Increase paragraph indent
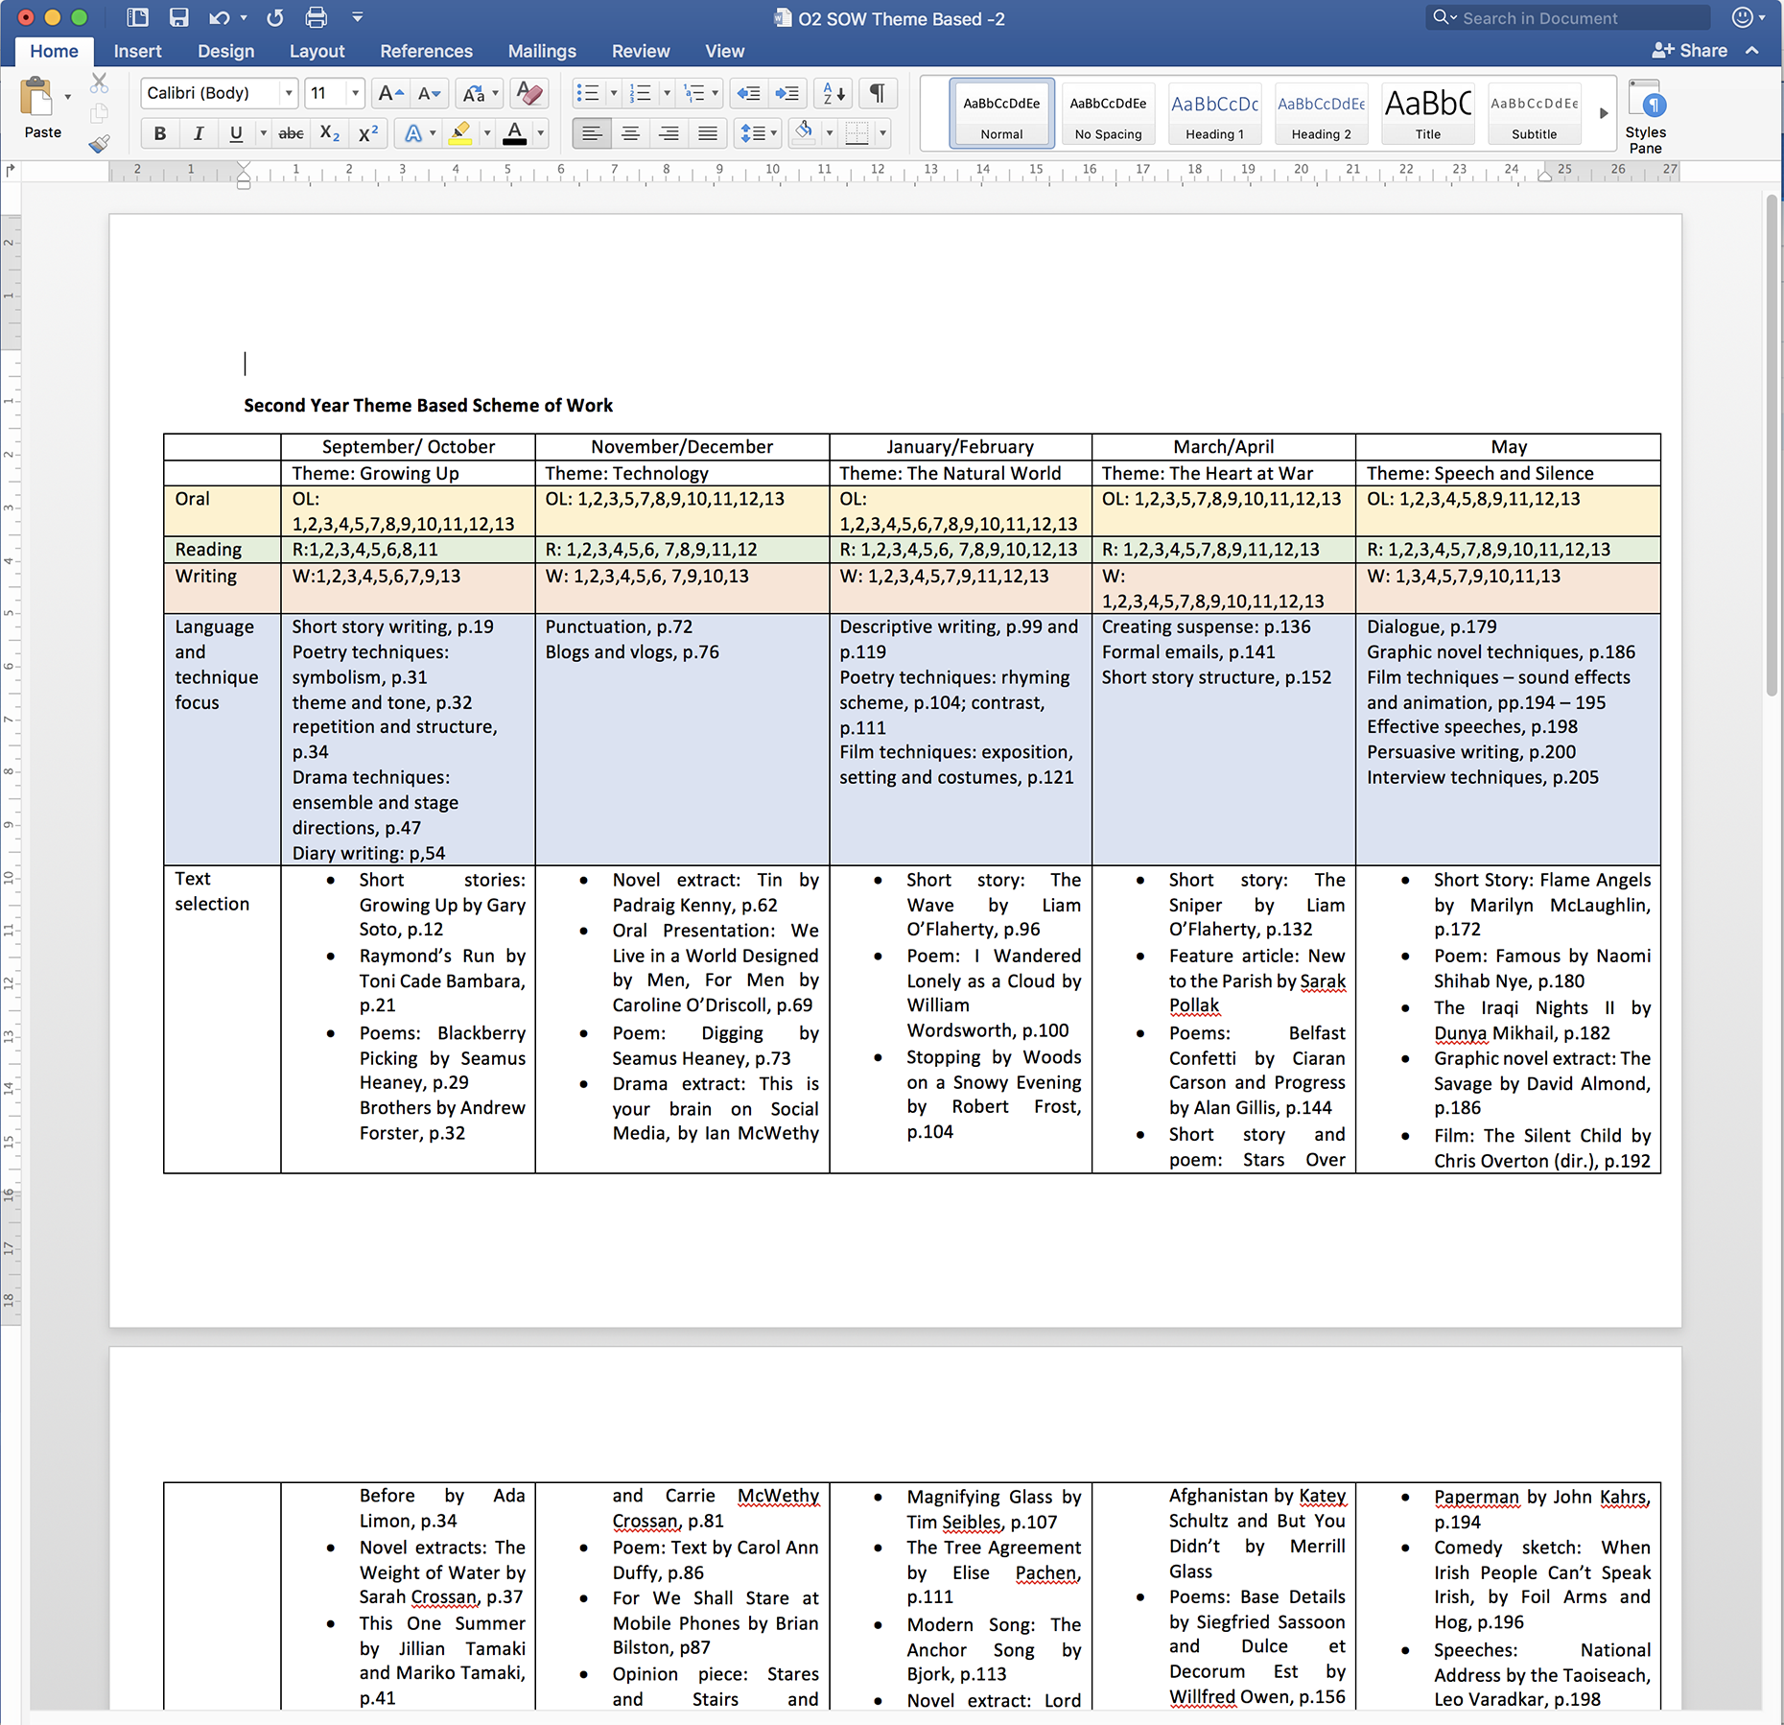Viewport: 1784px width, 1725px height. (787, 93)
